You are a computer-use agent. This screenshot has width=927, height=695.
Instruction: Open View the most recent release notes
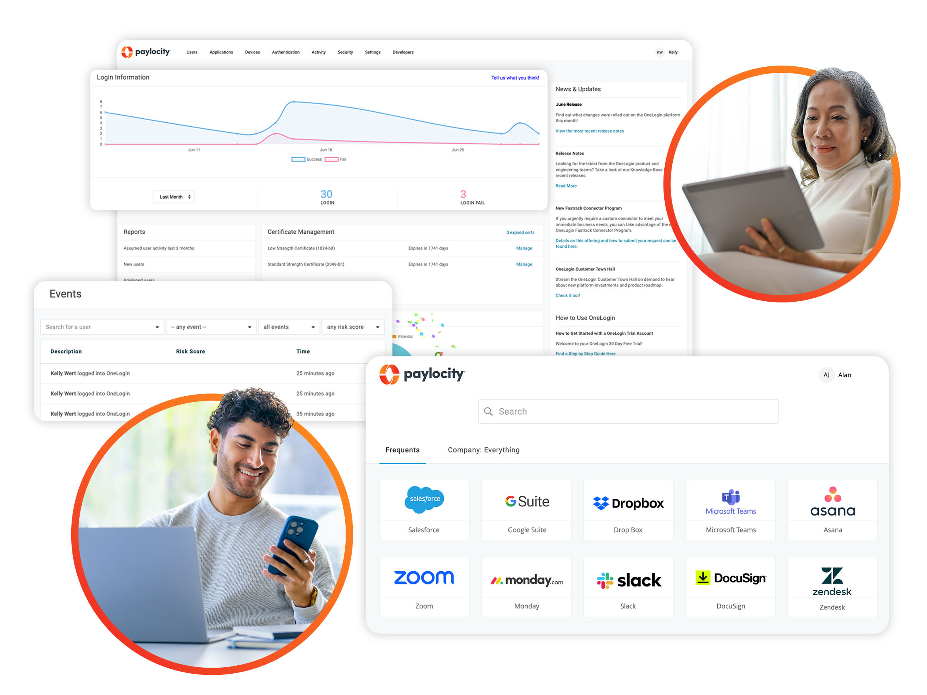point(590,131)
